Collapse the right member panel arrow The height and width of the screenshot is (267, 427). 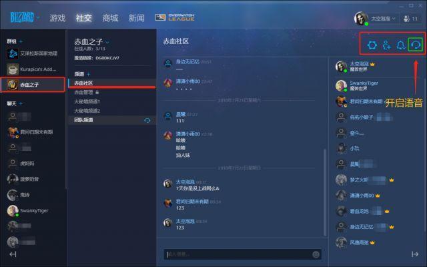click(415, 254)
